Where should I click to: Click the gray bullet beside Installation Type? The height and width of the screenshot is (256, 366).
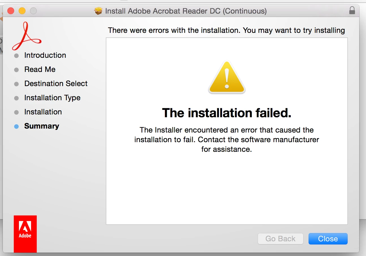coord(16,98)
